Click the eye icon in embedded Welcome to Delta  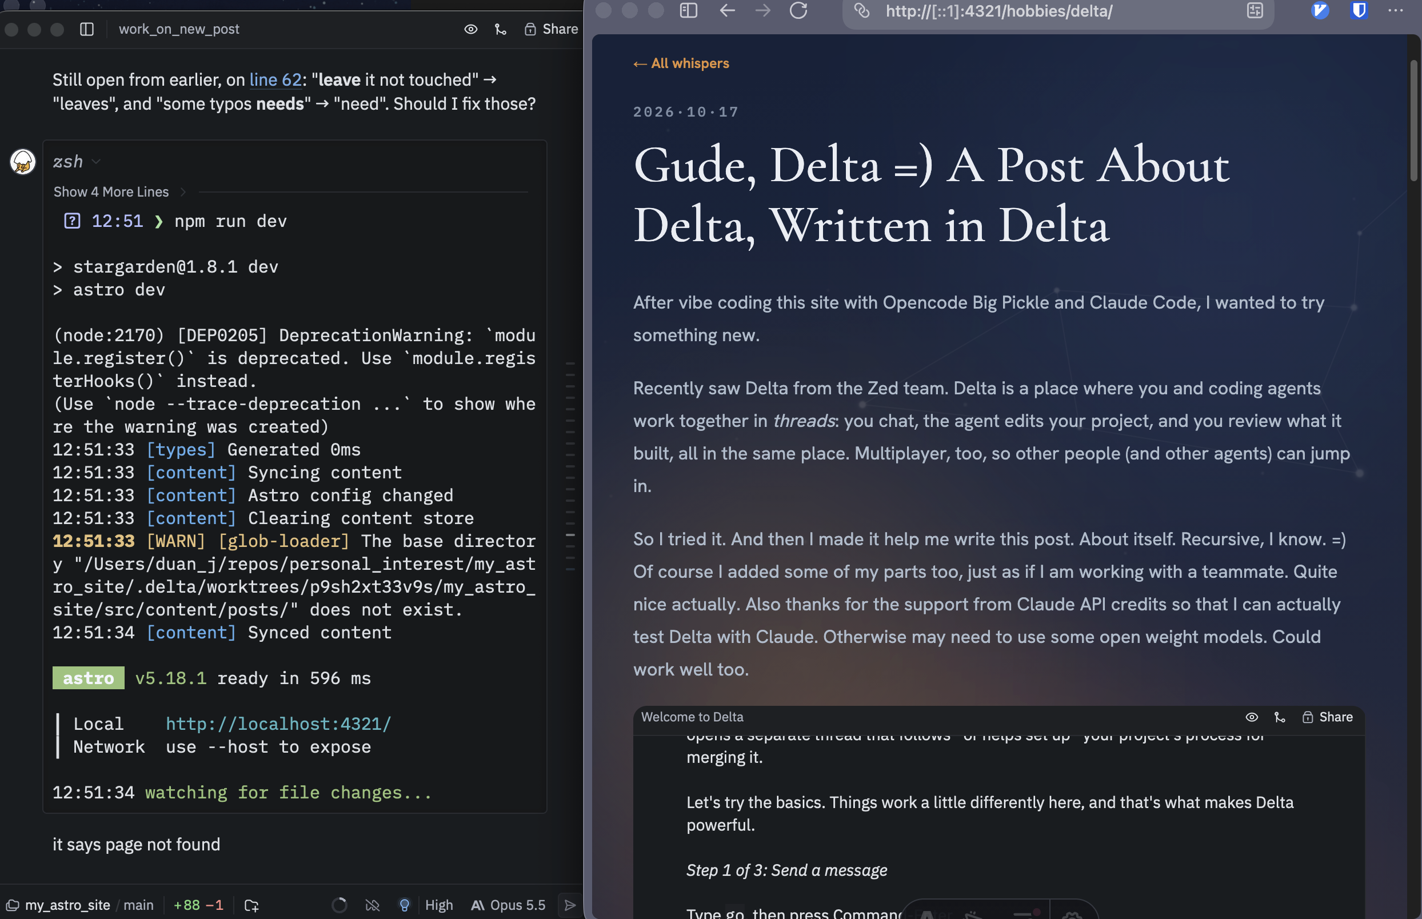point(1251,717)
